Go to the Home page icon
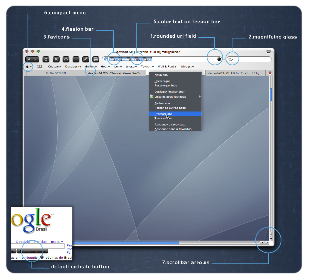Screen dimensions: 309x276 tap(66, 59)
